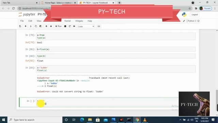The image size is (218, 123).
Task: Reload the page
Action: [14, 8]
